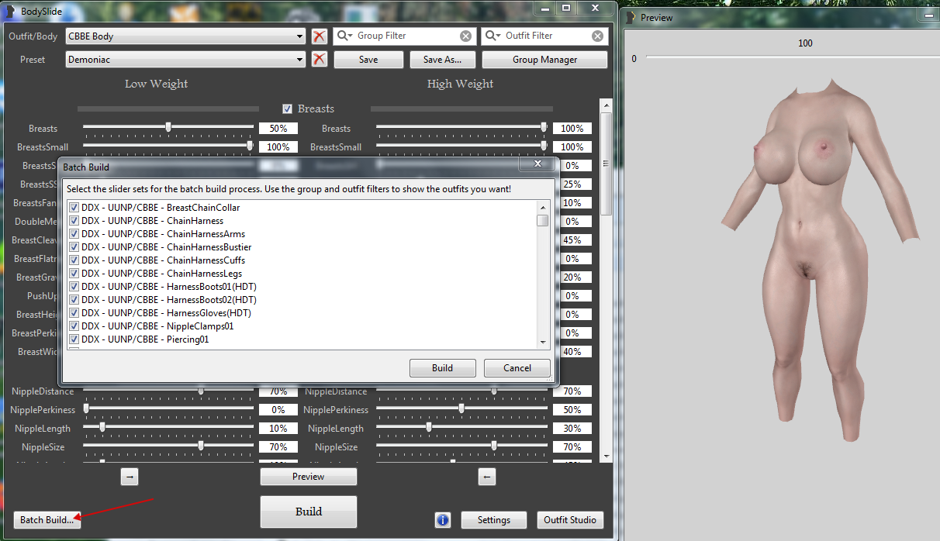The width and height of the screenshot is (940, 541).
Task: Open the Group Manager
Action: coord(544,60)
